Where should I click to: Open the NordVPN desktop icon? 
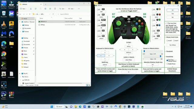(x=12, y=34)
